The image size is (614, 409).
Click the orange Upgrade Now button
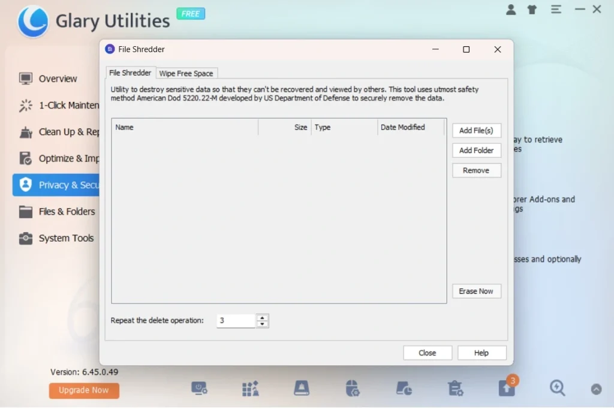pos(84,390)
